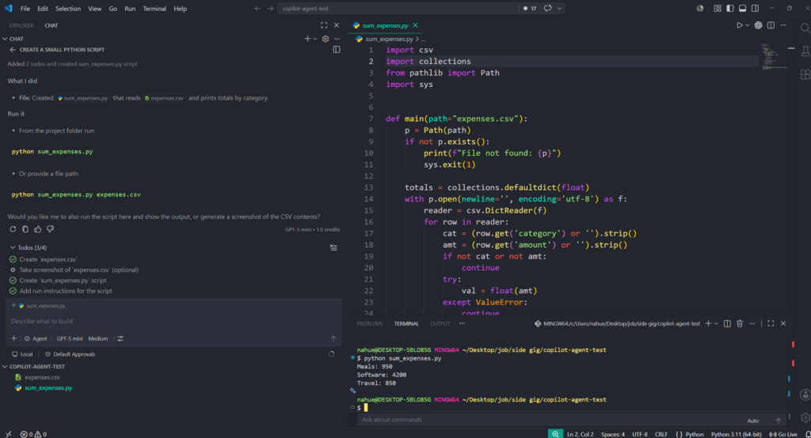Toggle the primary side bar visibility
The width and height of the screenshot is (811, 438).
729,8
